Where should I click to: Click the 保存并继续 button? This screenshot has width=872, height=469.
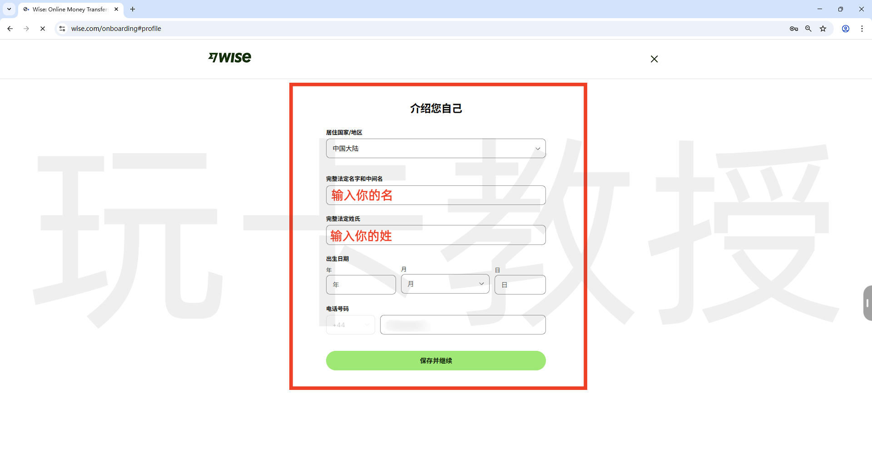(436, 360)
